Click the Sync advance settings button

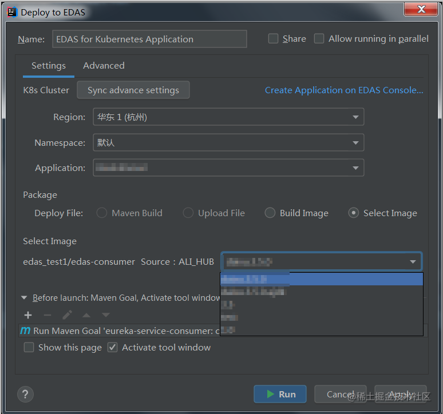click(x=133, y=90)
